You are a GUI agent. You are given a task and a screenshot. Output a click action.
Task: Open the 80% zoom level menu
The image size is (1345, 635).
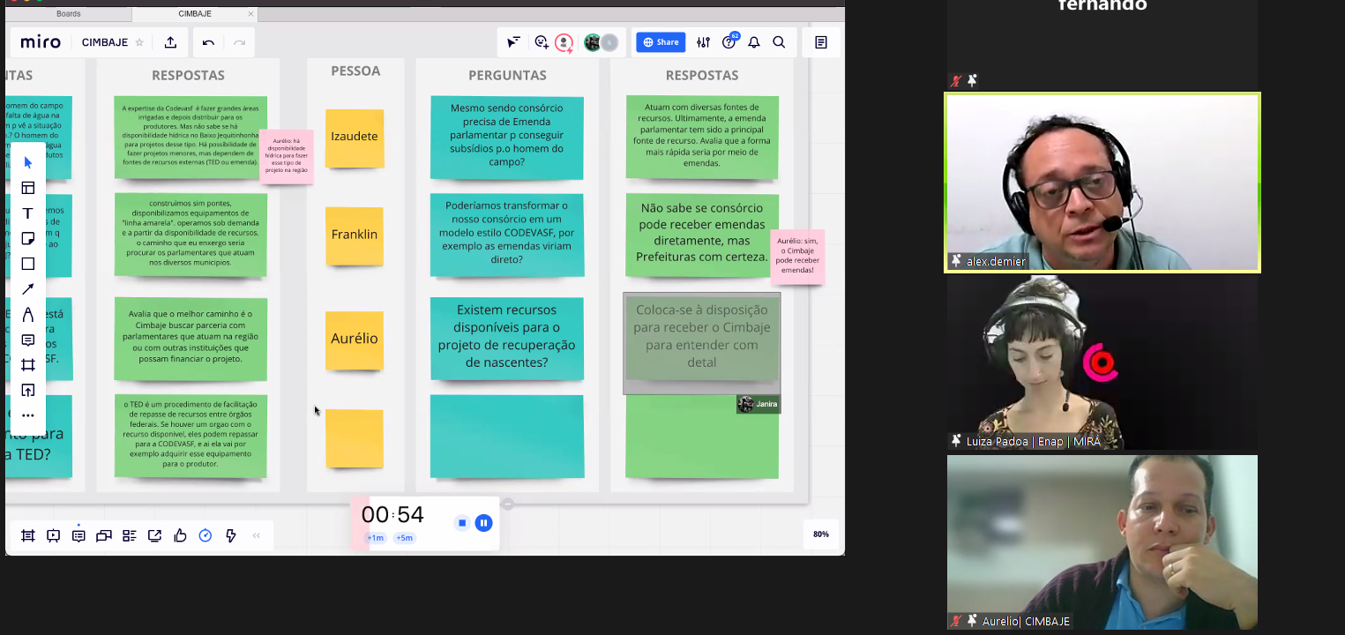tap(820, 534)
